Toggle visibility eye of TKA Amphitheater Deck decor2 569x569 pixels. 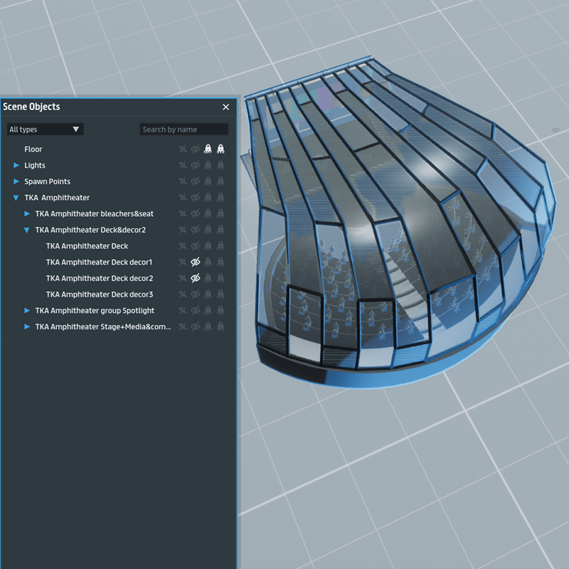[x=196, y=278]
